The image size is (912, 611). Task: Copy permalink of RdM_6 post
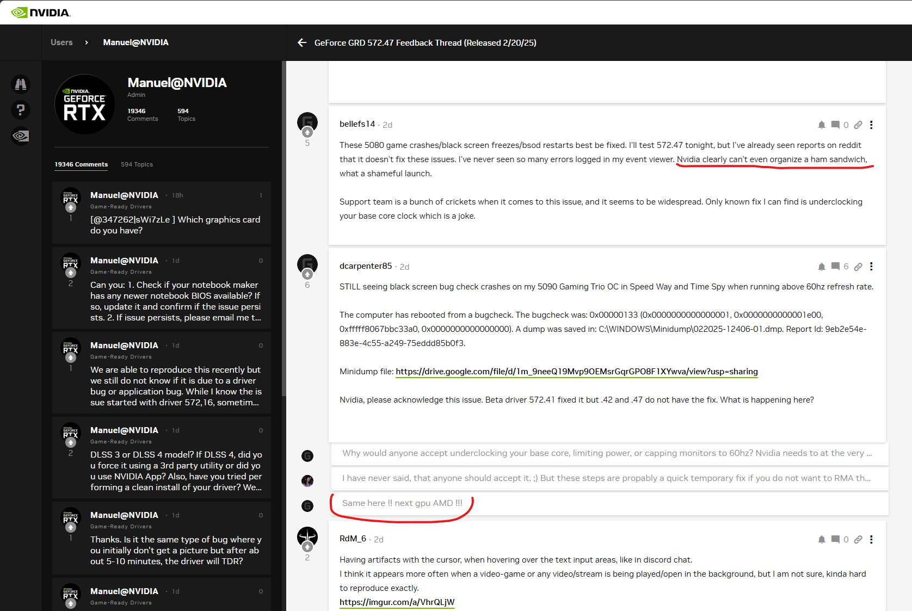coord(858,539)
